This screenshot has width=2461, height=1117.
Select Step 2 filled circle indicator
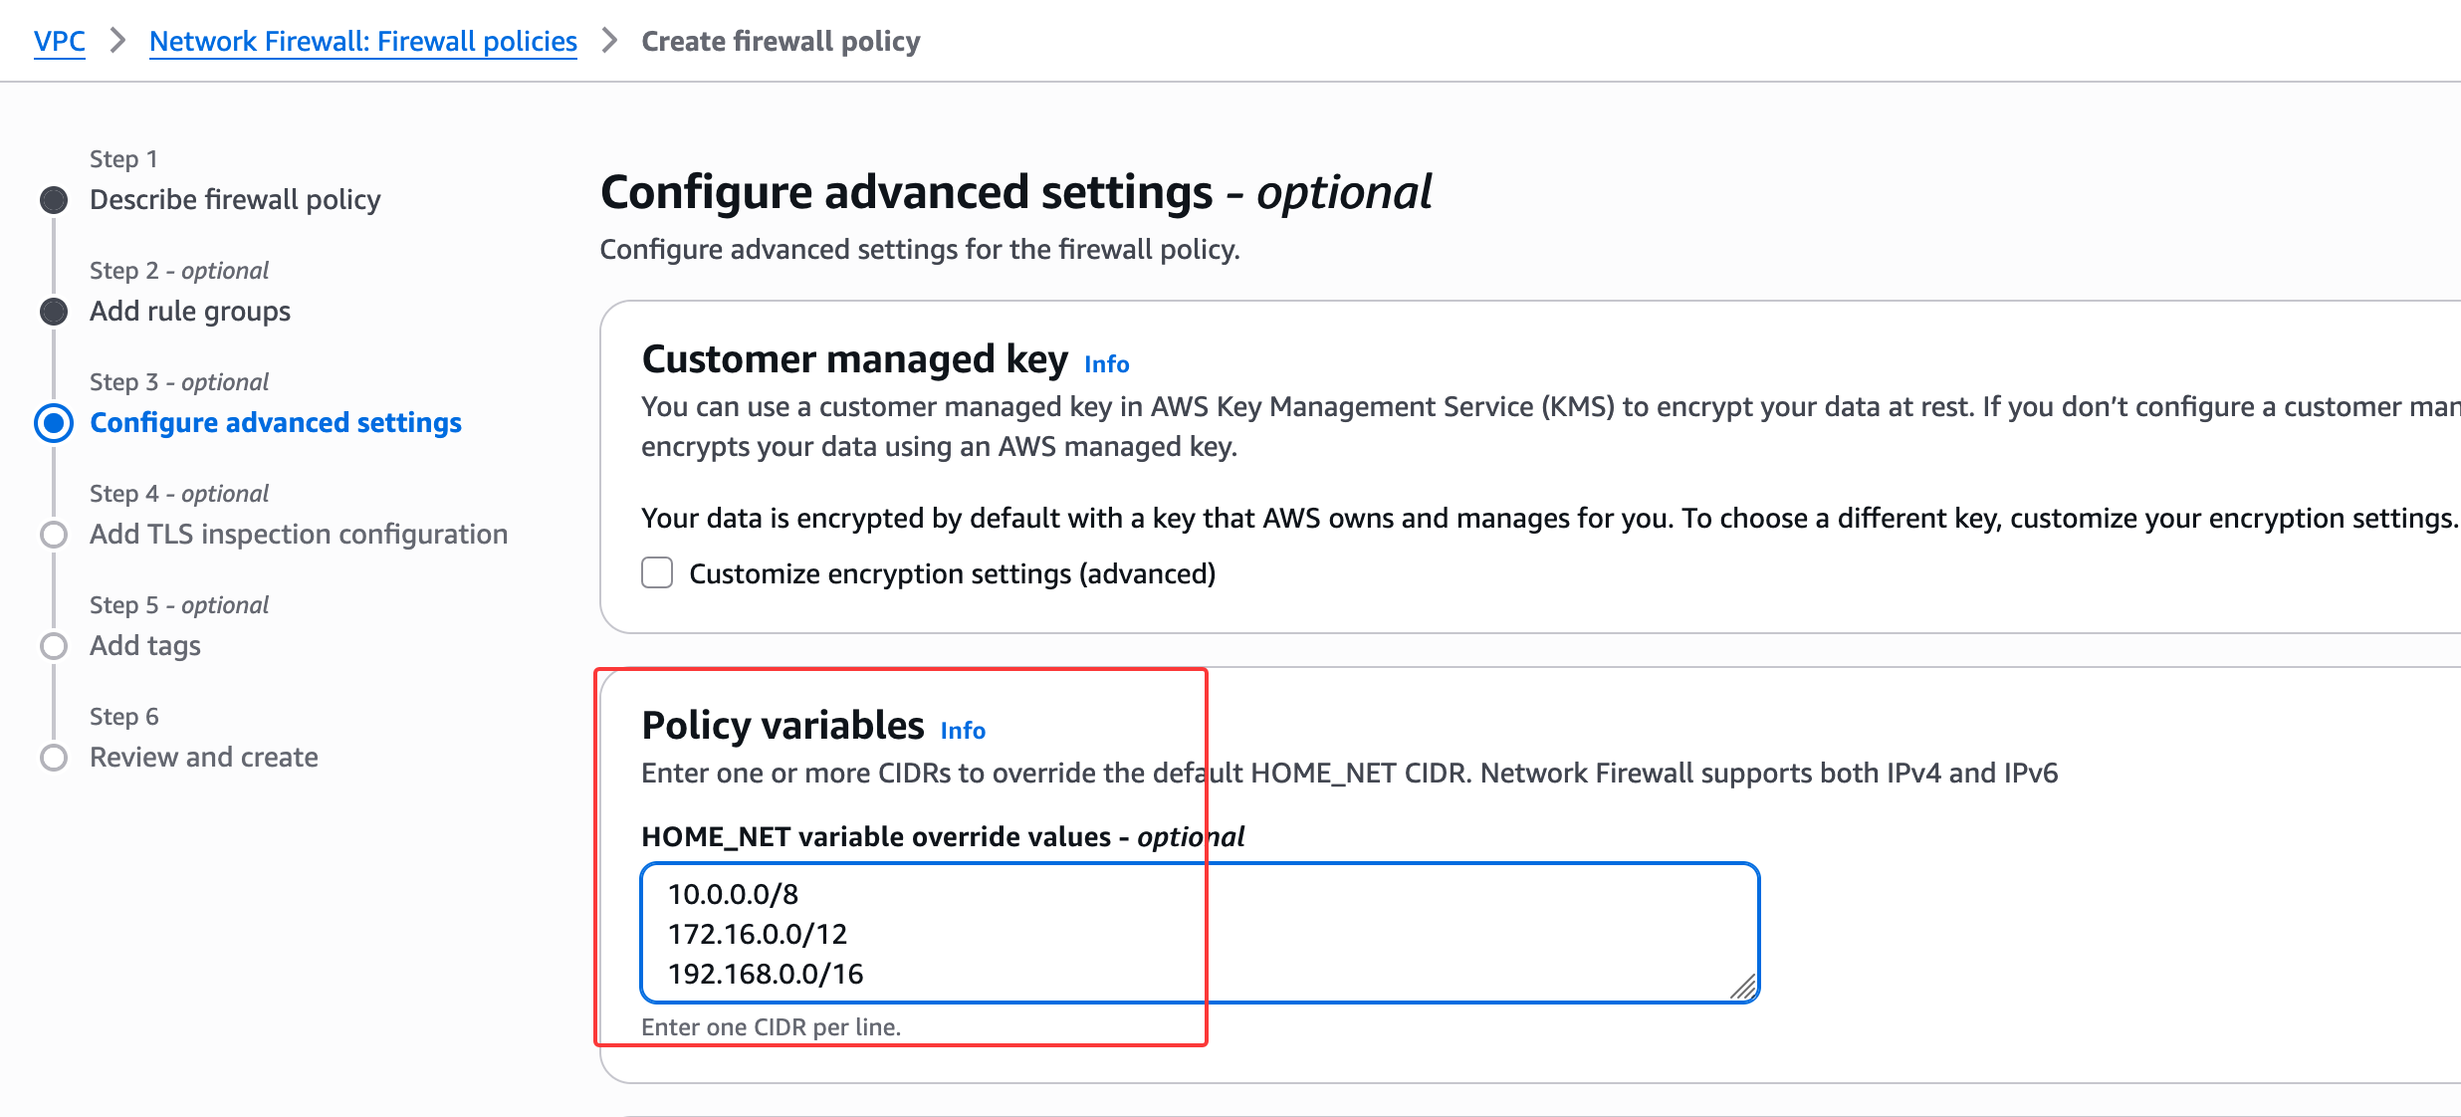coord(54,312)
